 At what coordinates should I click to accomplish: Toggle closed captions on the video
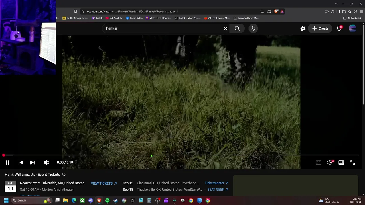318,162
